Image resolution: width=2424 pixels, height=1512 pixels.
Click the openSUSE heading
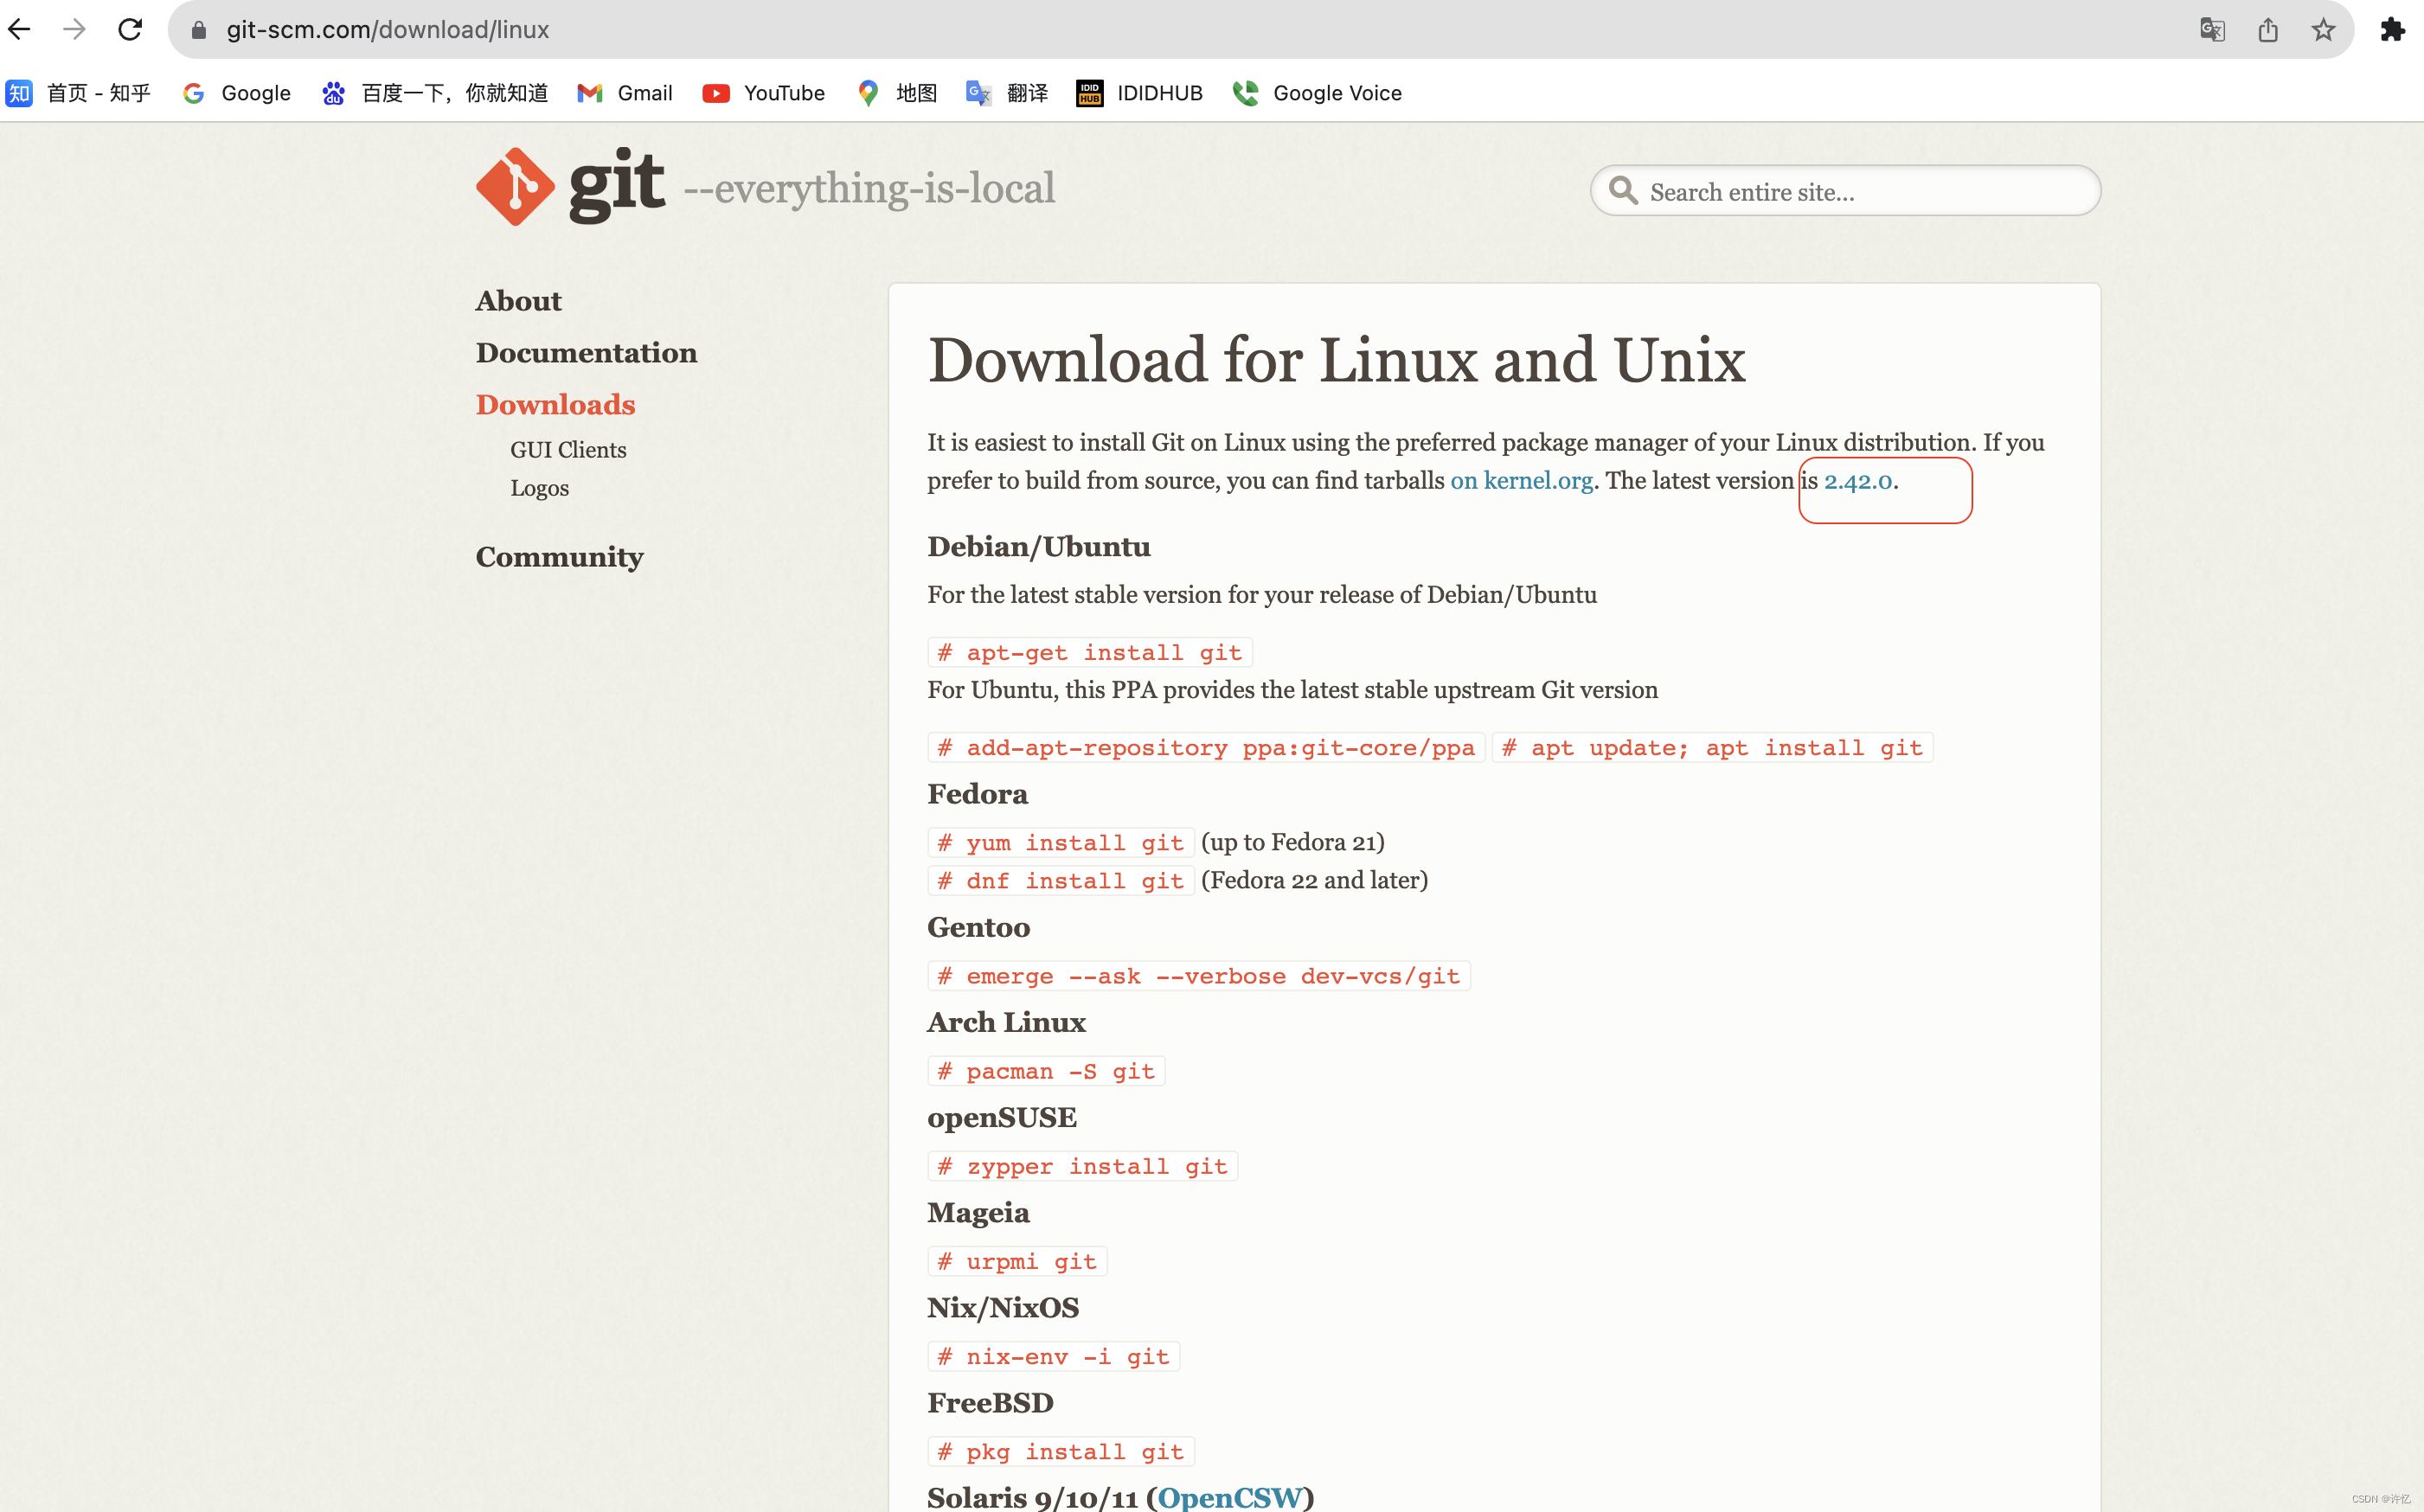coord(1002,1118)
